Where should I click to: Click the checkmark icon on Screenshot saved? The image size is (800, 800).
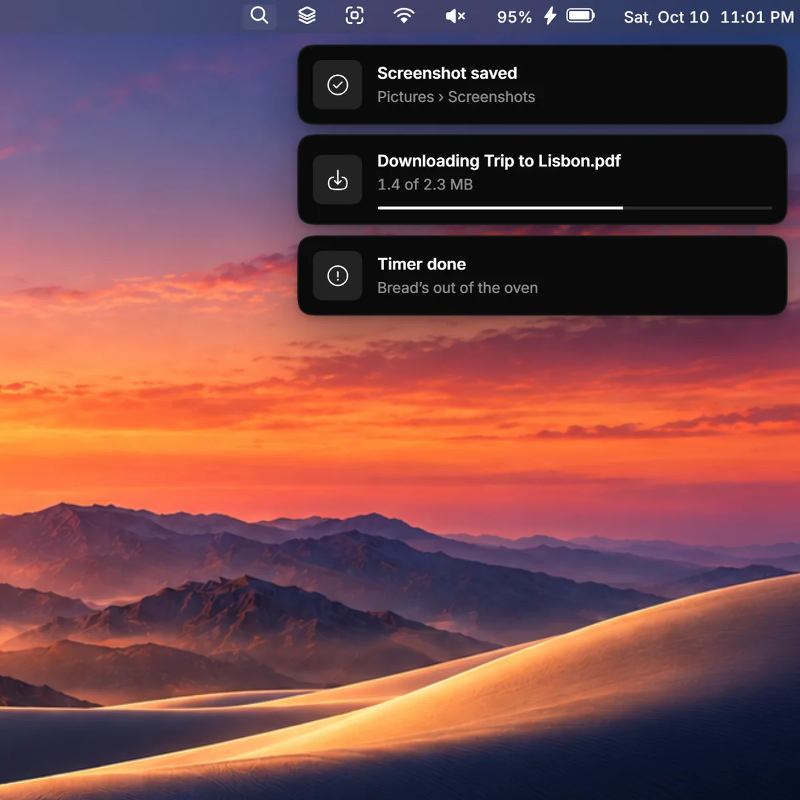338,85
